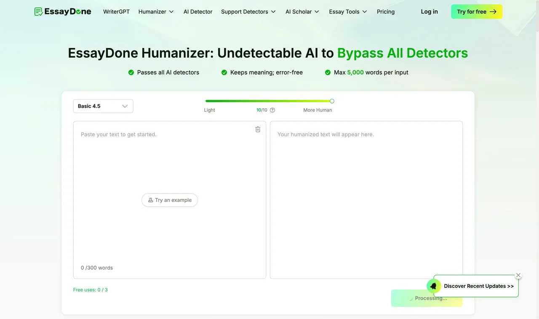Open the Basic 4.5 model dropdown
The width and height of the screenshot is (539, 319).
click(103, 106)
